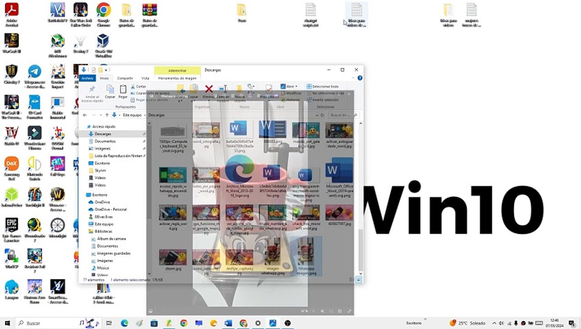Select the keyboard layout svg.png thumbnail
This screenshot has width=581, height=329.
point(173,130)
